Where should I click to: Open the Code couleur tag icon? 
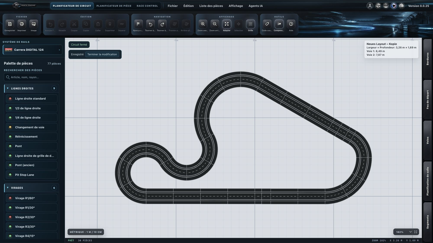click(x=267, y=24)
